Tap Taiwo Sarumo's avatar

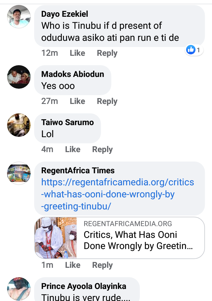[x=19, y=125]
